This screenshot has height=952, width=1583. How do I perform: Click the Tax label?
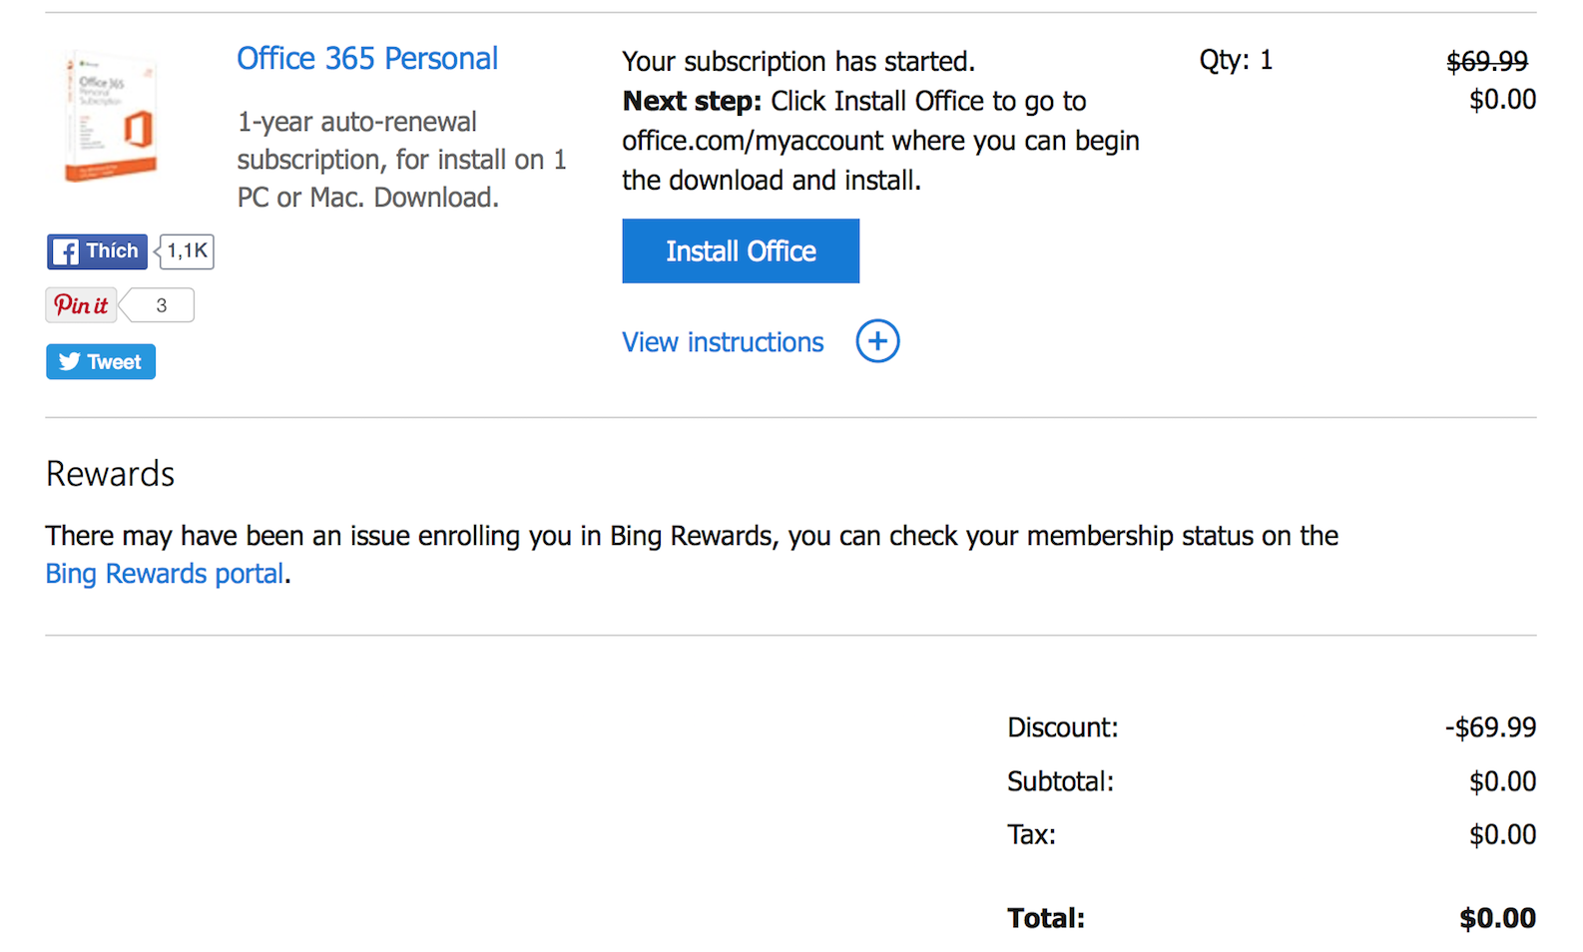1031,834
